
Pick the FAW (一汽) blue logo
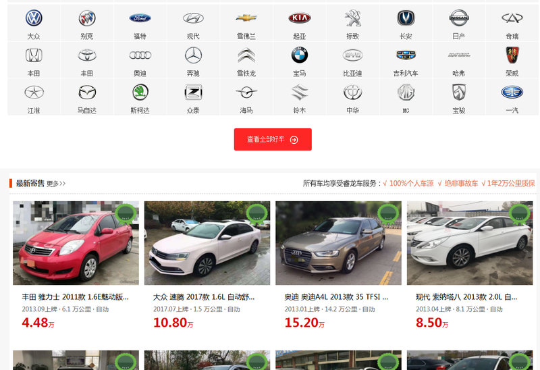[512, 92]
